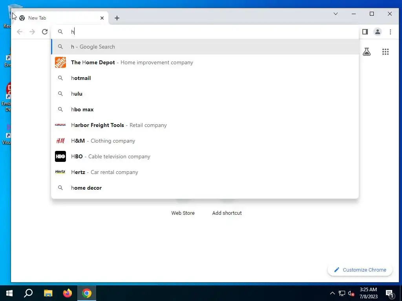
Task: Go back with the back arrow
Action: pos(20,32)
